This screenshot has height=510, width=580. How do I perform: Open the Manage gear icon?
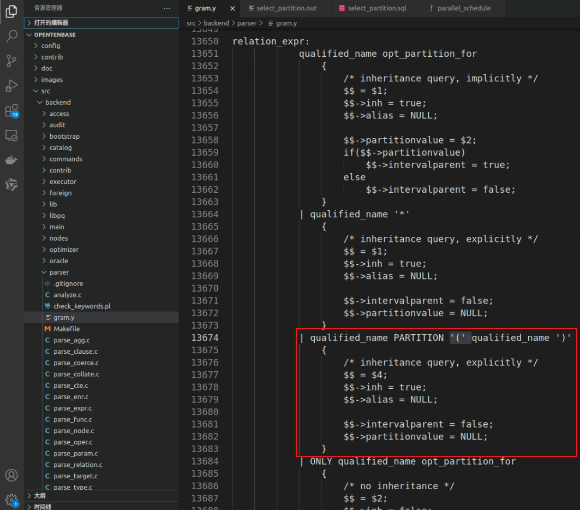click(x=11, y=500)
